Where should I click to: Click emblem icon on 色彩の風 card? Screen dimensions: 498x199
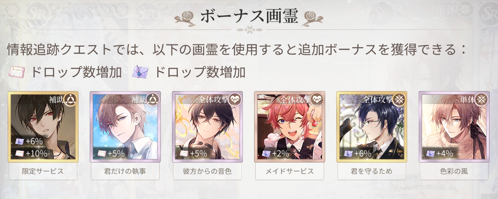(482, 100)
